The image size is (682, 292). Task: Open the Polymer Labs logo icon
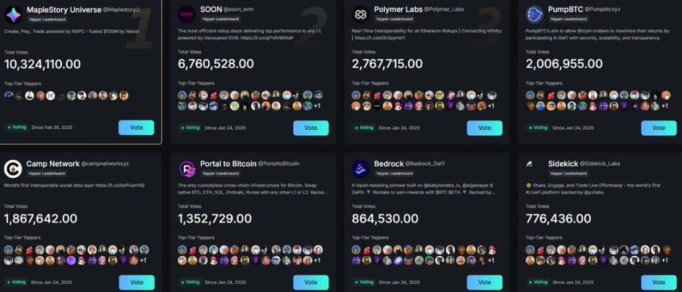360,14
